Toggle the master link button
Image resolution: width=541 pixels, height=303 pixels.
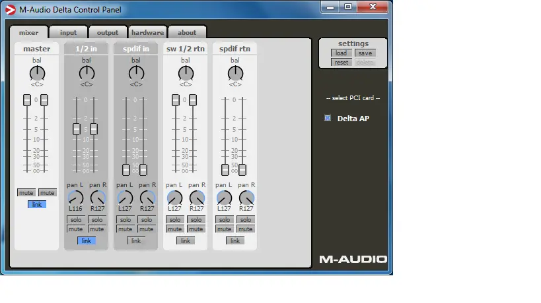click(37, 205)
